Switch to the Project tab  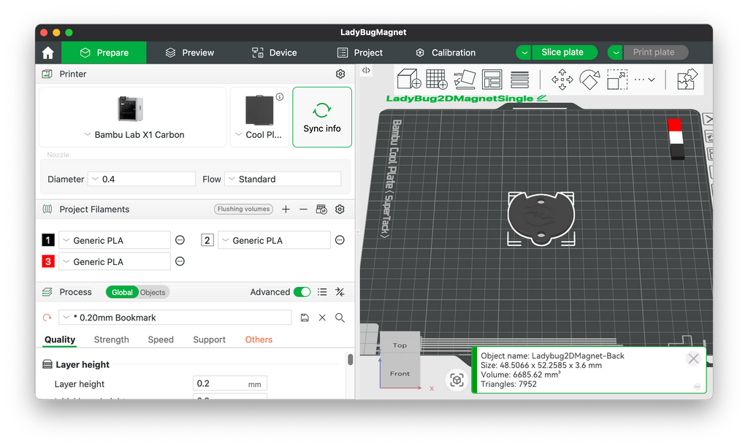(359, 53)
